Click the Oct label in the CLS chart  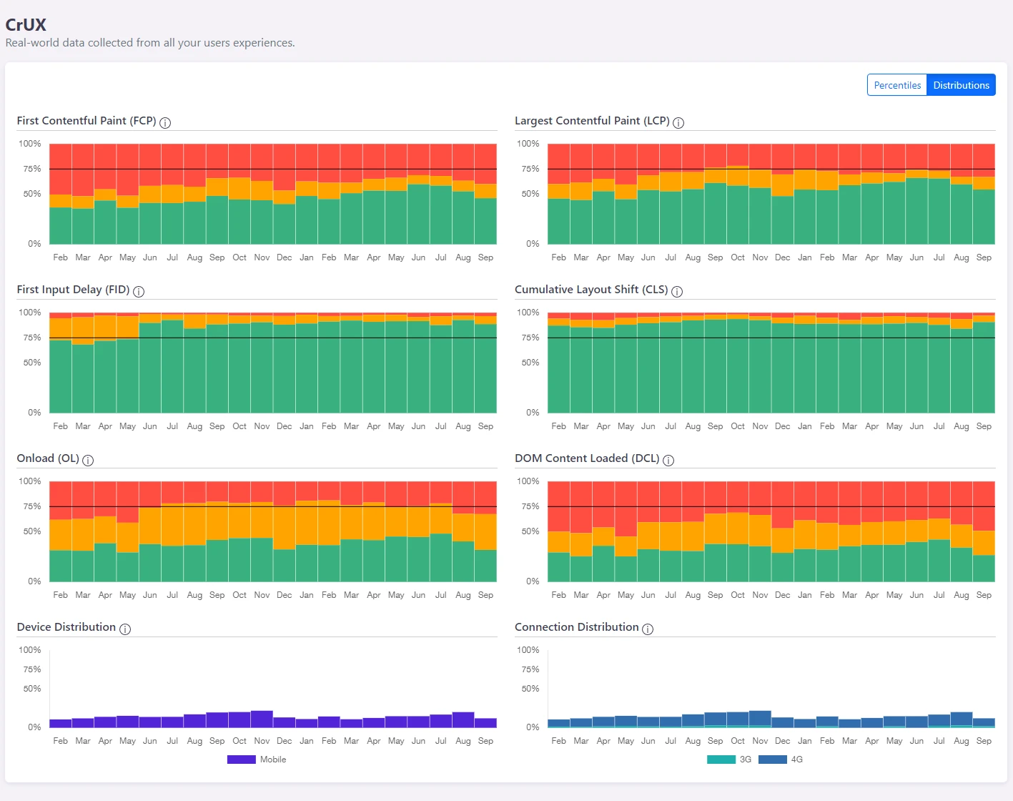(738, 426)
